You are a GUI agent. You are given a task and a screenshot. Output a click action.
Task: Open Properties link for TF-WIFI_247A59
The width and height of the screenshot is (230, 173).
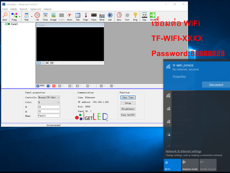pyautogui.click(x=179, y=77)
